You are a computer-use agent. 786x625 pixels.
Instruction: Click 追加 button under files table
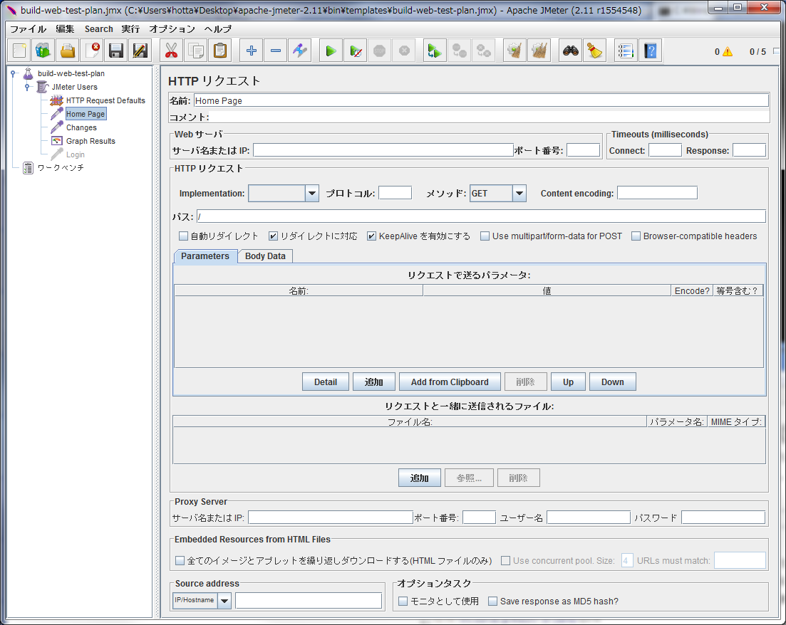[420, 478]
